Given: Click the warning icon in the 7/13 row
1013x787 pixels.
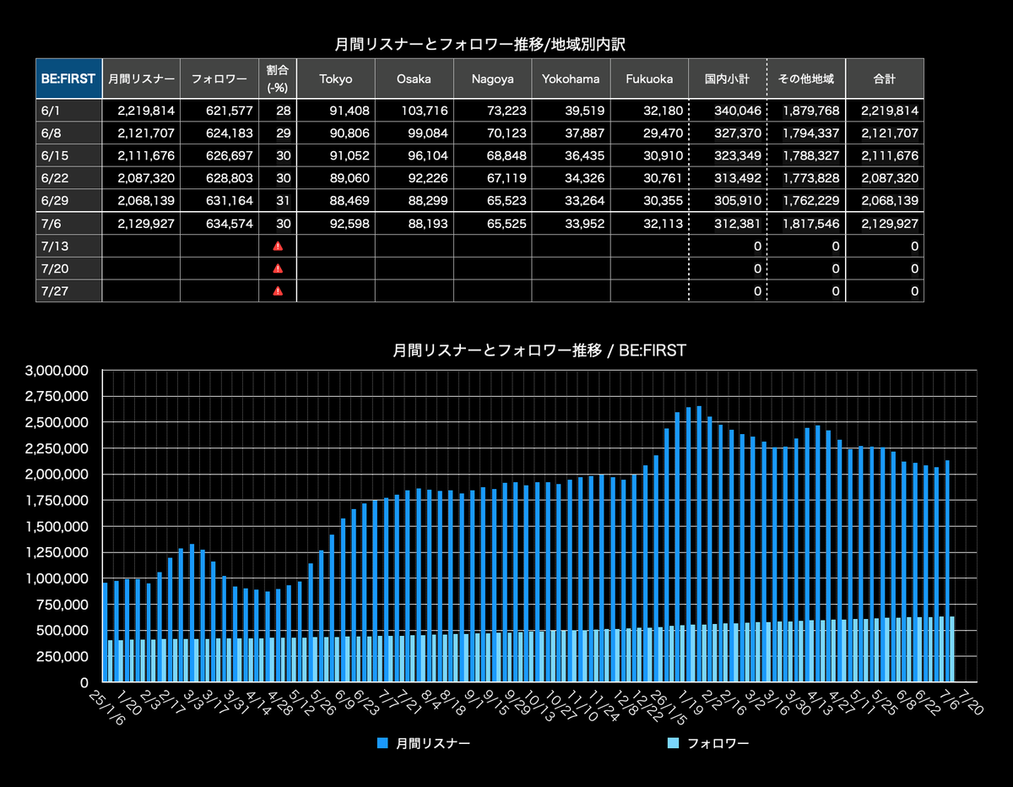Looking at the screenshot, I should pos(278,246).
